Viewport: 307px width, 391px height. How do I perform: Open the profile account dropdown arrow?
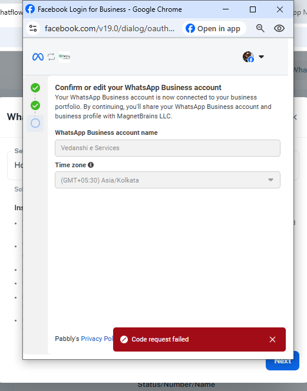[x=261, y=57]
